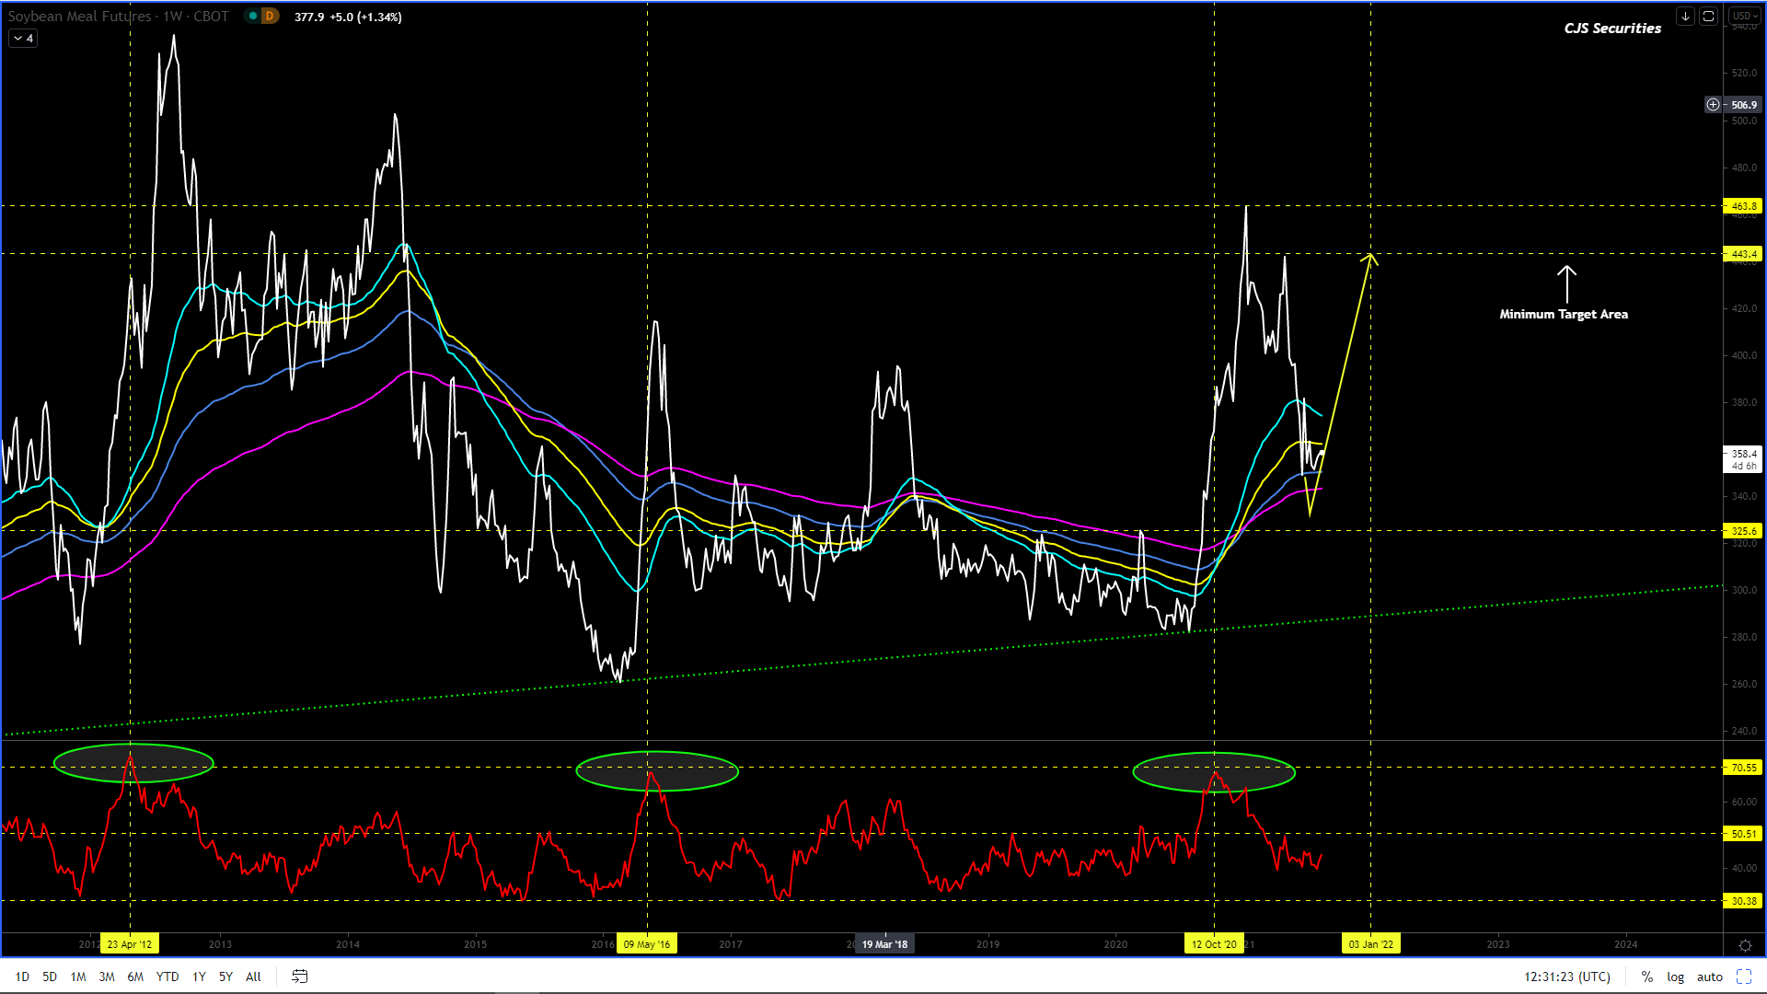Click the fullscreen brackets icon bottom right
1767x994 pixels.
tap(1744, 977)
